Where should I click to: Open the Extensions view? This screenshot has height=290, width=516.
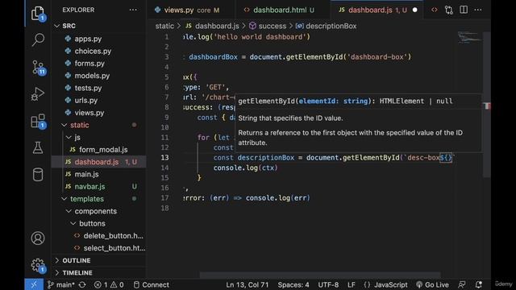(x=38, y=122)
